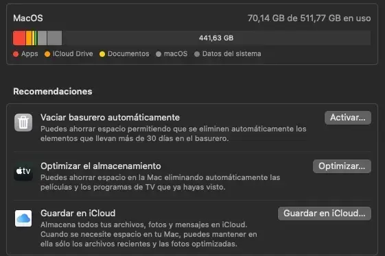385x256 pixels.
Task: Click the Datos del sistema label
Action: pos(231,54)
